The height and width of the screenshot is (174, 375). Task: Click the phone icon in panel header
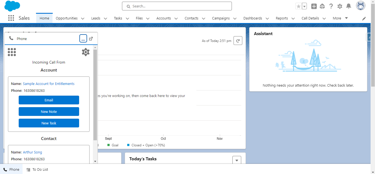11,39
